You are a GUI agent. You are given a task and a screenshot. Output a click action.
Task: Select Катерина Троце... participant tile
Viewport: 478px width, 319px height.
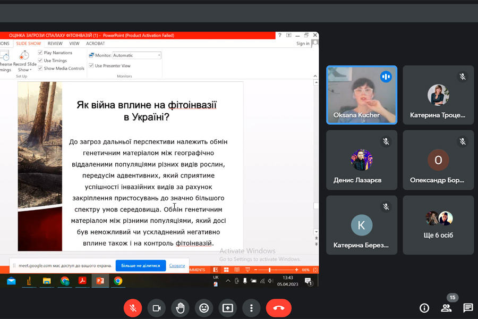pos(438,95)
